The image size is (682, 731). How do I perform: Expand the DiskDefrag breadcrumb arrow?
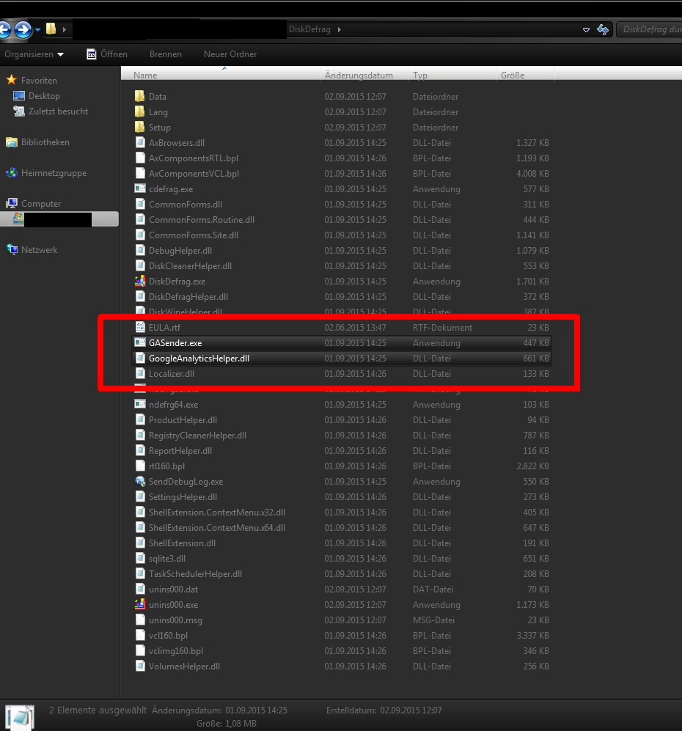click(x=340, y=29)
